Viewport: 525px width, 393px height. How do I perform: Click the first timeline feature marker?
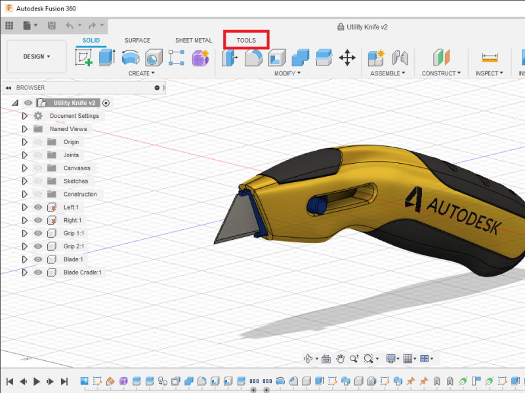[x=85, y=381]
